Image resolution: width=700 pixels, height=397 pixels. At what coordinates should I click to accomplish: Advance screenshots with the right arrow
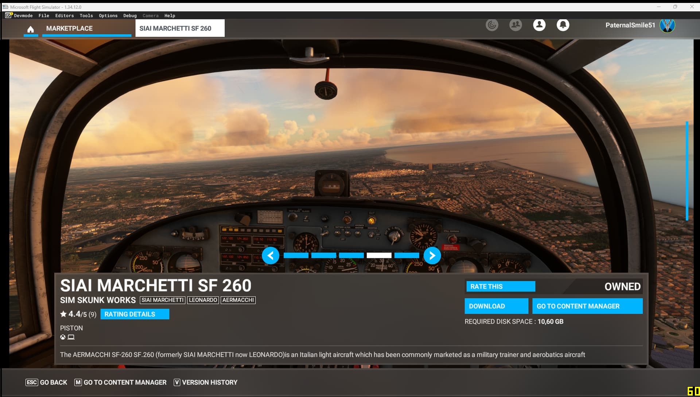pos(432,255)
